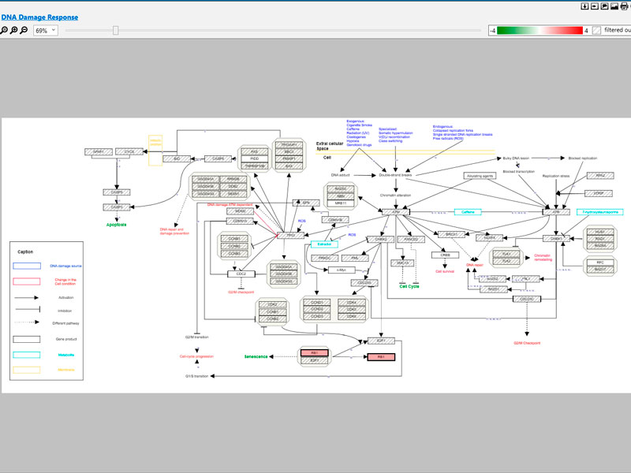
Task: Click the red Cell survival label
Action: [445, 271]
